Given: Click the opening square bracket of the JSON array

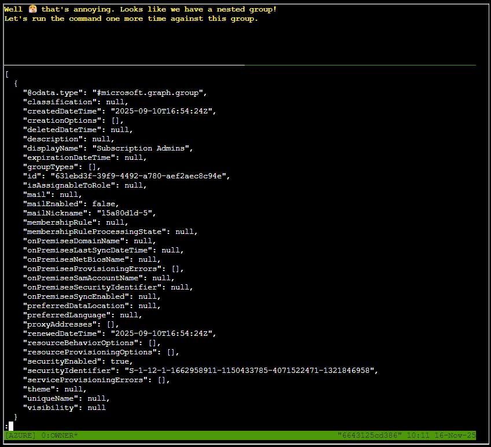Looking at the screenshot, I should tap(6, 74).
